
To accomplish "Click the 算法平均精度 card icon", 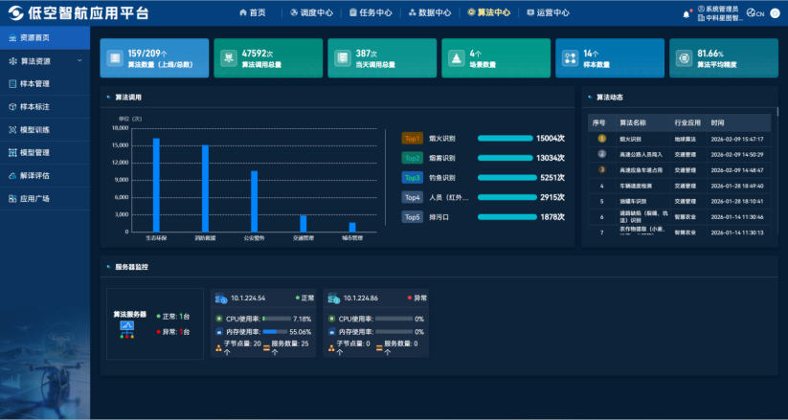I will click(x=684, y=57).
